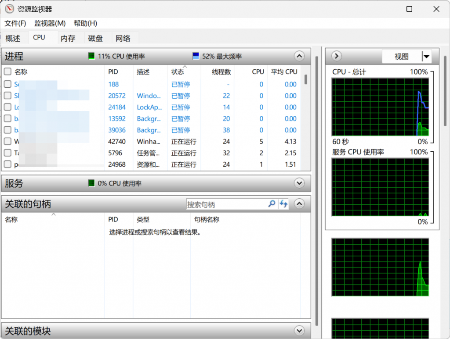Switch to the 网络 tab
This screenshot has width=450, height=339.
[123, 38]
